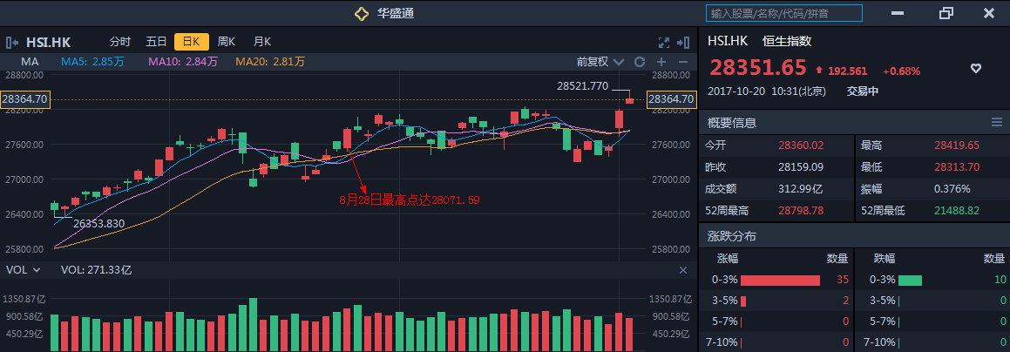Image resolution: width=1010 pixels, height=352 pixels.
Task: Close the VOL indicator panel
Action: pos(683,271)
